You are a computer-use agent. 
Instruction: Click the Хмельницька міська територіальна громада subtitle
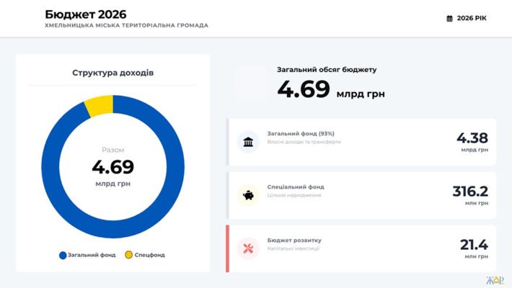pos(126,25)
